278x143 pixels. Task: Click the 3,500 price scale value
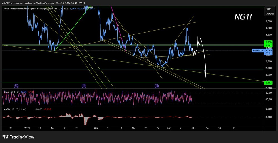269,21
